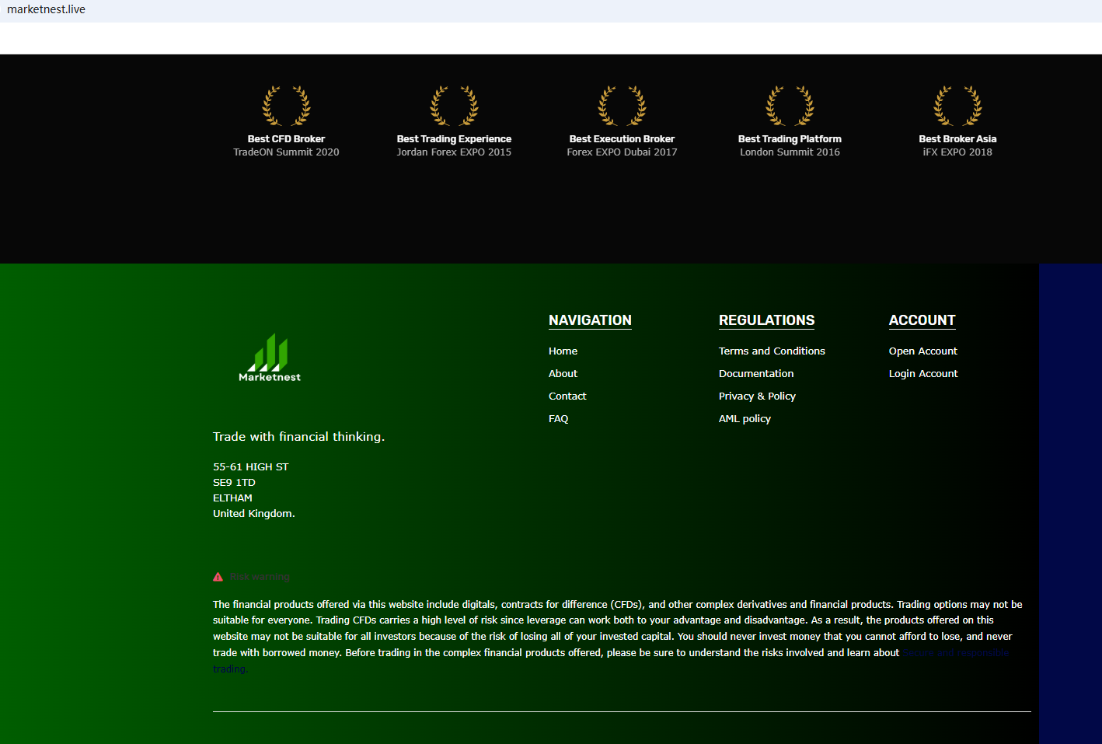Click the Marketnest logo in the footer
The image size is (1102, 744).
coord(269,358)
